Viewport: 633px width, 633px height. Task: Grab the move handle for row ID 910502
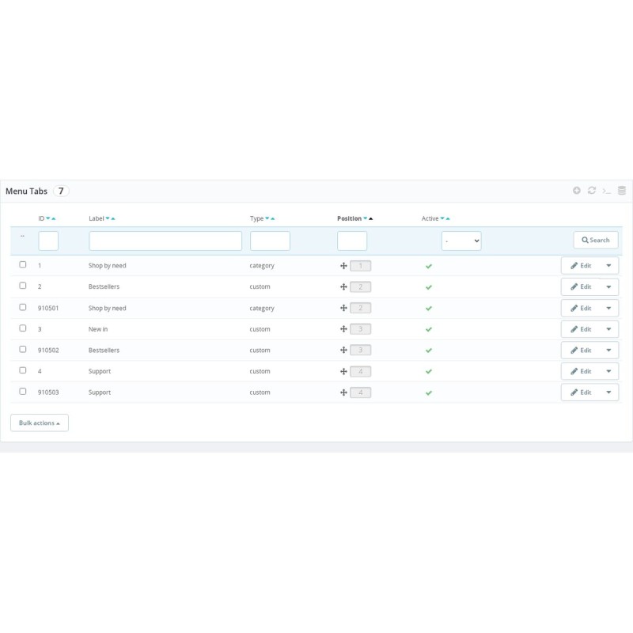click(343, 350)
